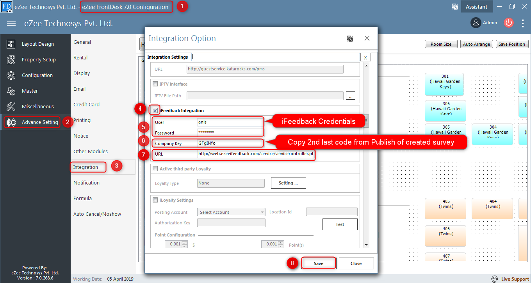Image resolution: width=531 pixels, height=283 pixels.
Task: Select room 405 Twins tile
Action: tap(445, 208)
